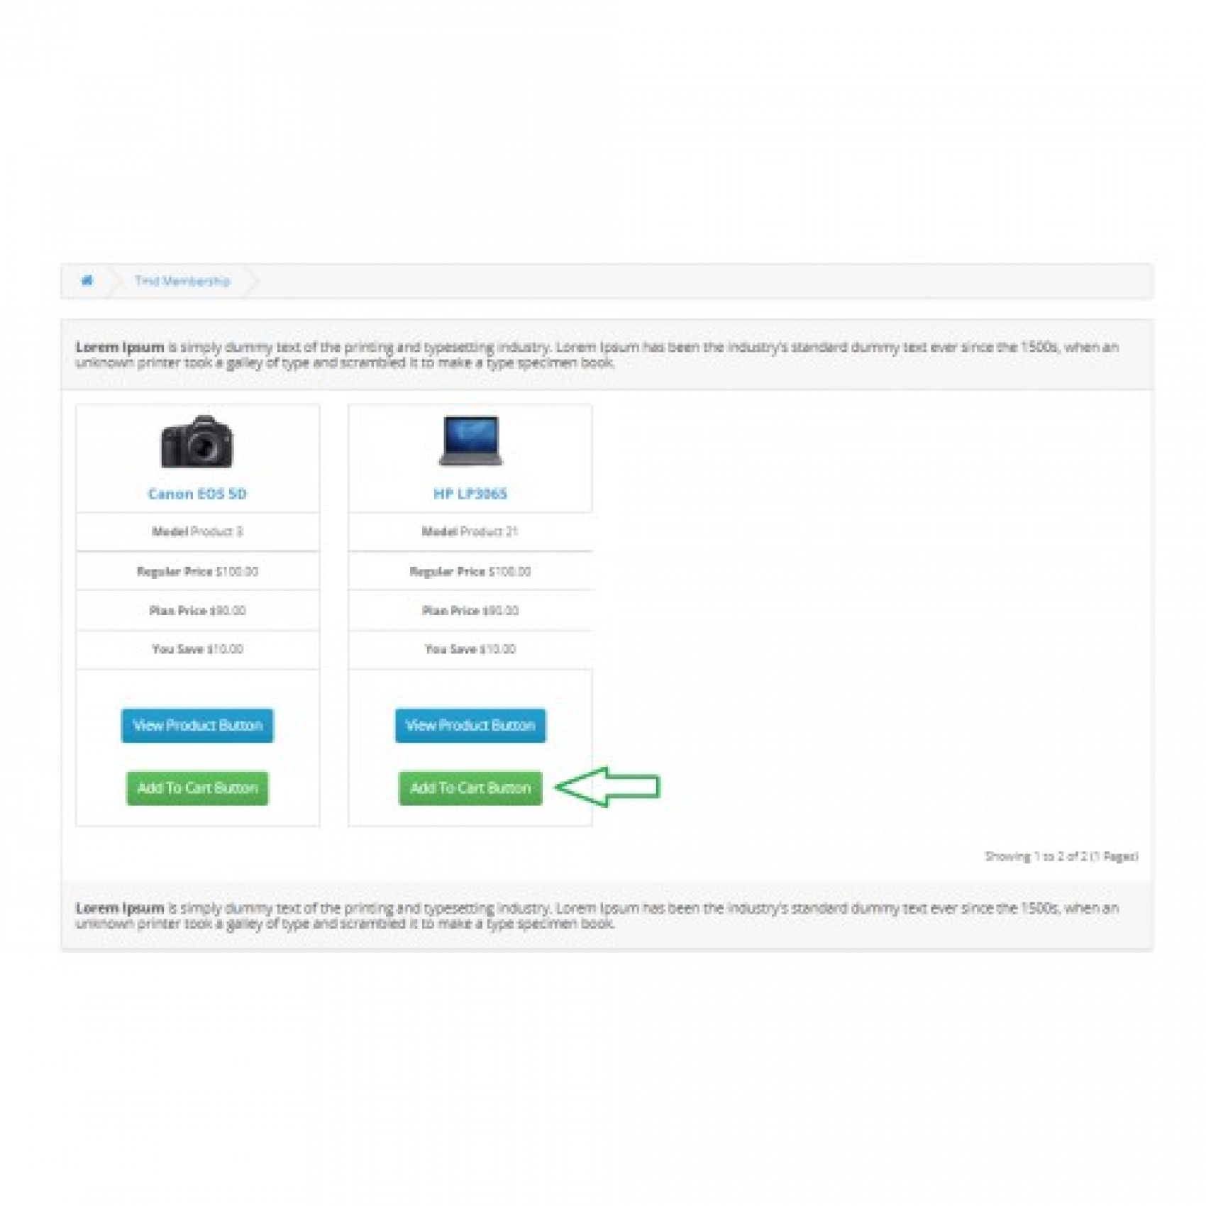Click the HP laptop product image
The image size is (1206, 1206).
pos(470,441)
